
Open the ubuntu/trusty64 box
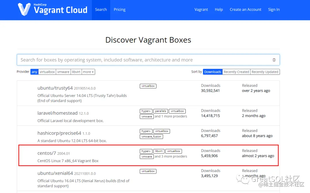pyautogui.click(x=55, y=88)
